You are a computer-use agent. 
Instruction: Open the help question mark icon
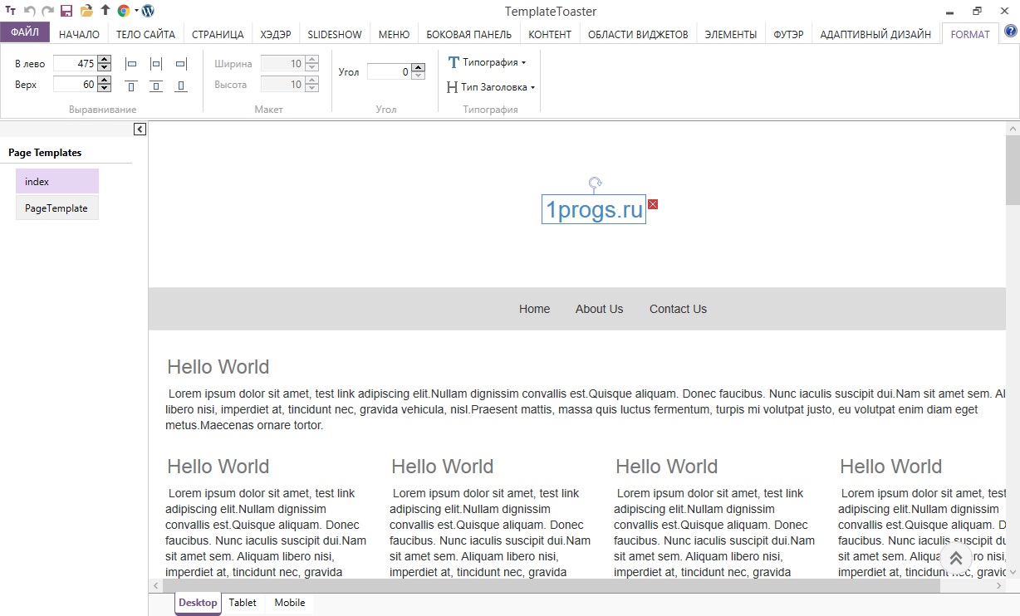click(1010, 32)
